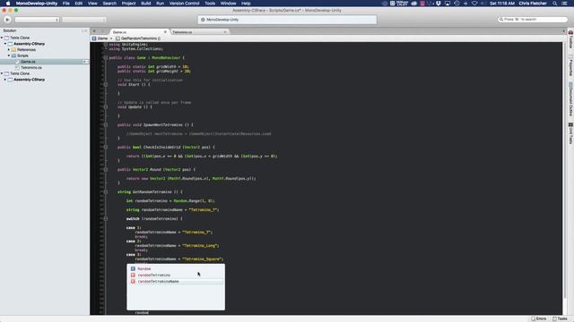
Task: Fold the 'public class Game' code region
Action: (106, 57)
